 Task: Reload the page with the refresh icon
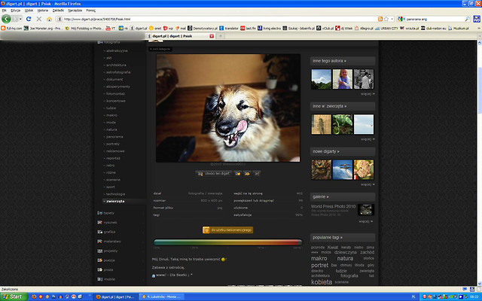[29, 19]
